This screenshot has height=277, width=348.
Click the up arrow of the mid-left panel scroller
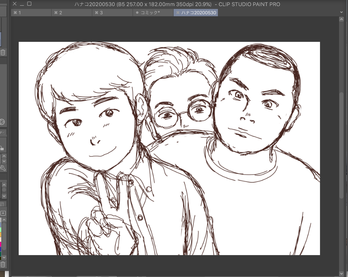4,184
